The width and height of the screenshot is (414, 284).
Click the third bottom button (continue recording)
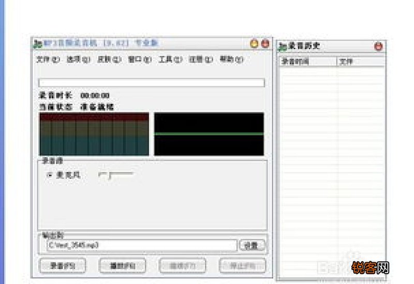[183, 265]
